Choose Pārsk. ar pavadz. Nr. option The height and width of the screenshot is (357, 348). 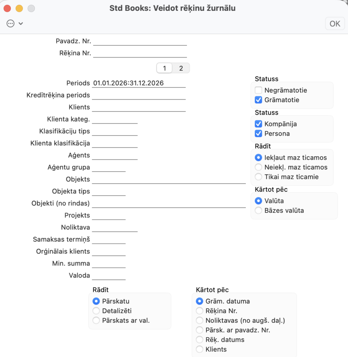click(199, 330)
